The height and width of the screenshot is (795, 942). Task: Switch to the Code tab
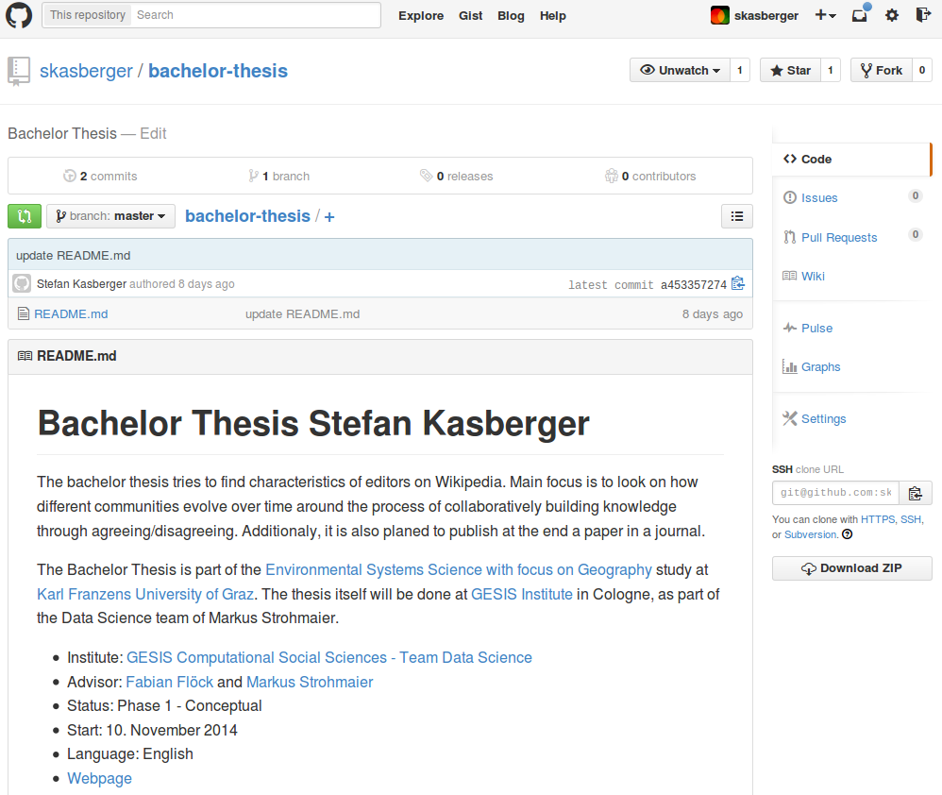point(852,160)
